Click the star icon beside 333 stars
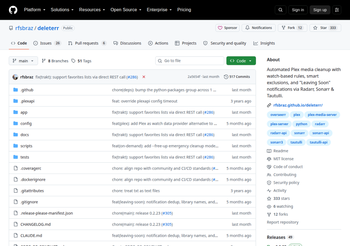 [x=269, y=199]
